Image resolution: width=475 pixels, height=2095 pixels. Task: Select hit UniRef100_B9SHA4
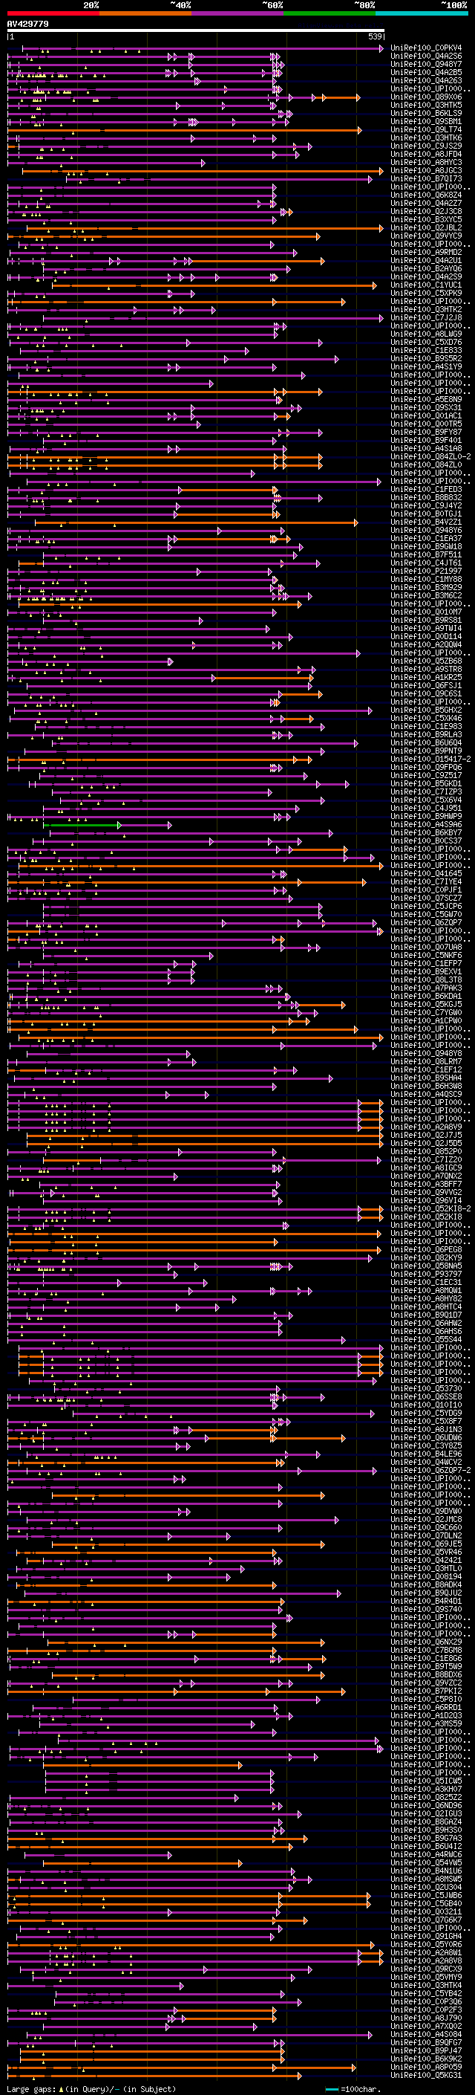pos(426,1078)
